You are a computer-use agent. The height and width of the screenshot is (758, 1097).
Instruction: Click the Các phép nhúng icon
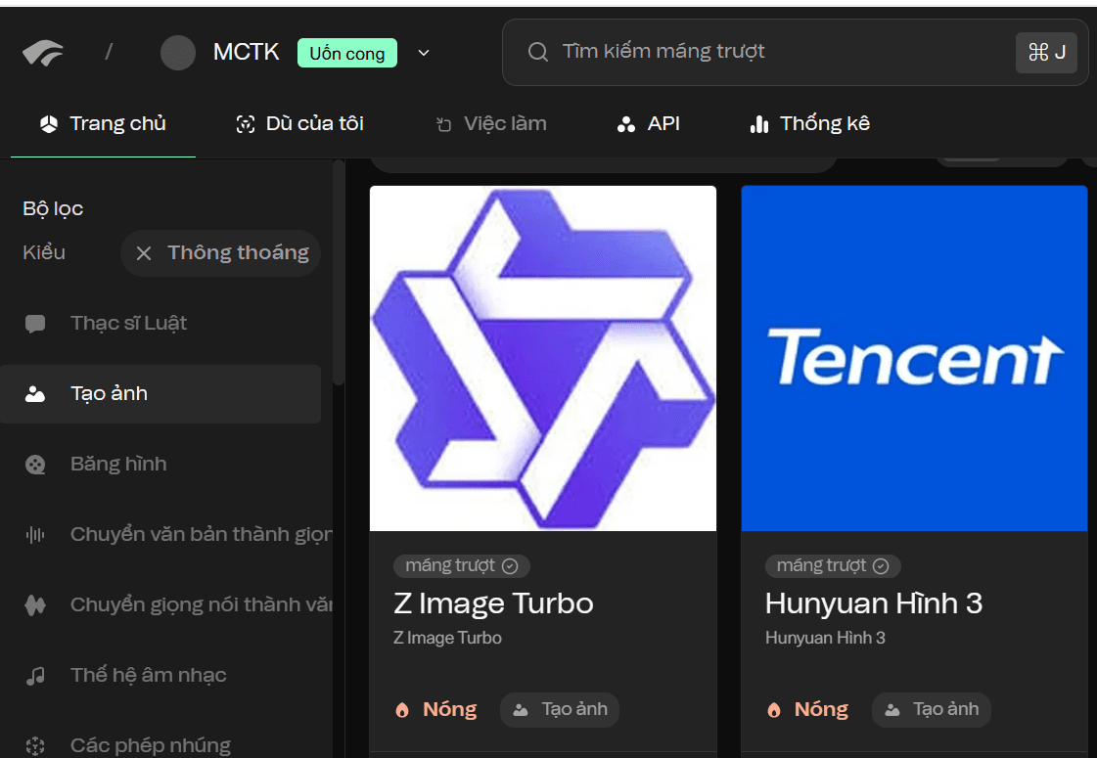point(35,745)
